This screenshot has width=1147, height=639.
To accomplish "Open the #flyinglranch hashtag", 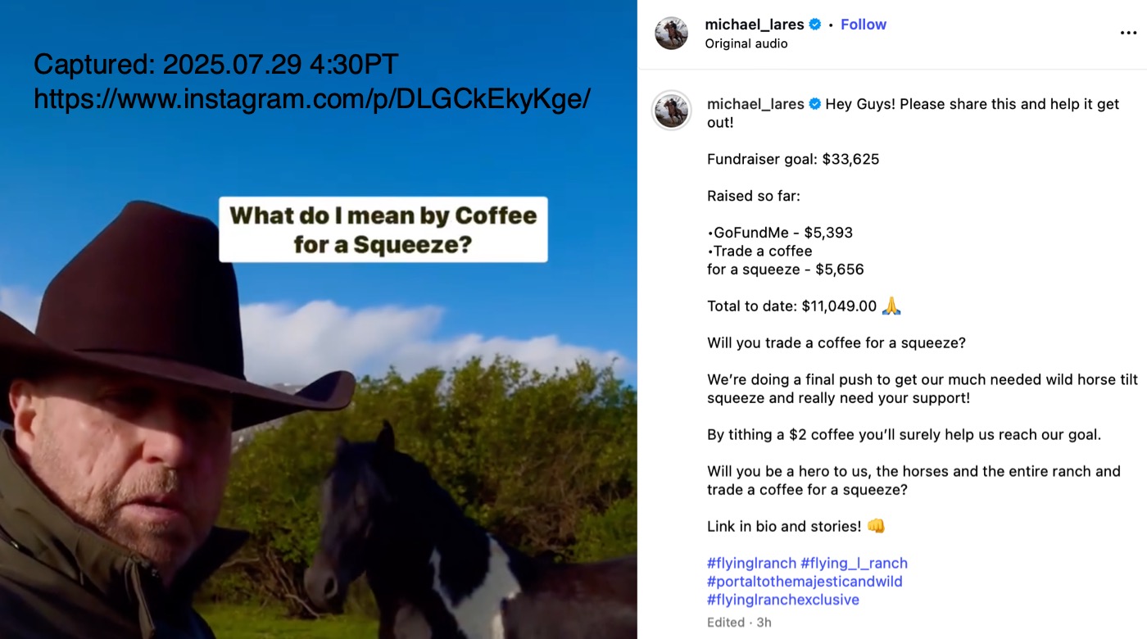I will click(751, 564).
